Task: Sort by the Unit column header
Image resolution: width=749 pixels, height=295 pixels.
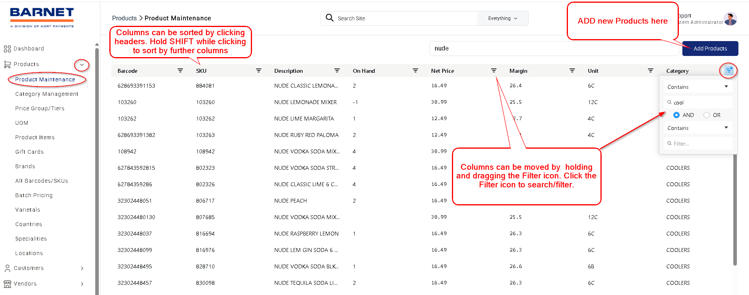Action: pyautogui.click(x=593, y=71)
